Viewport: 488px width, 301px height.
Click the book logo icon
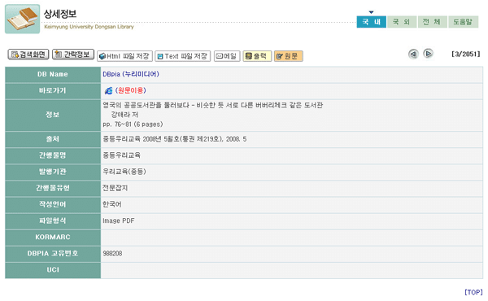[22, 19]
